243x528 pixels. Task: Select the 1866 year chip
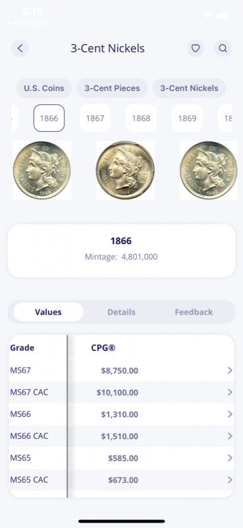[x=49, y=118]
